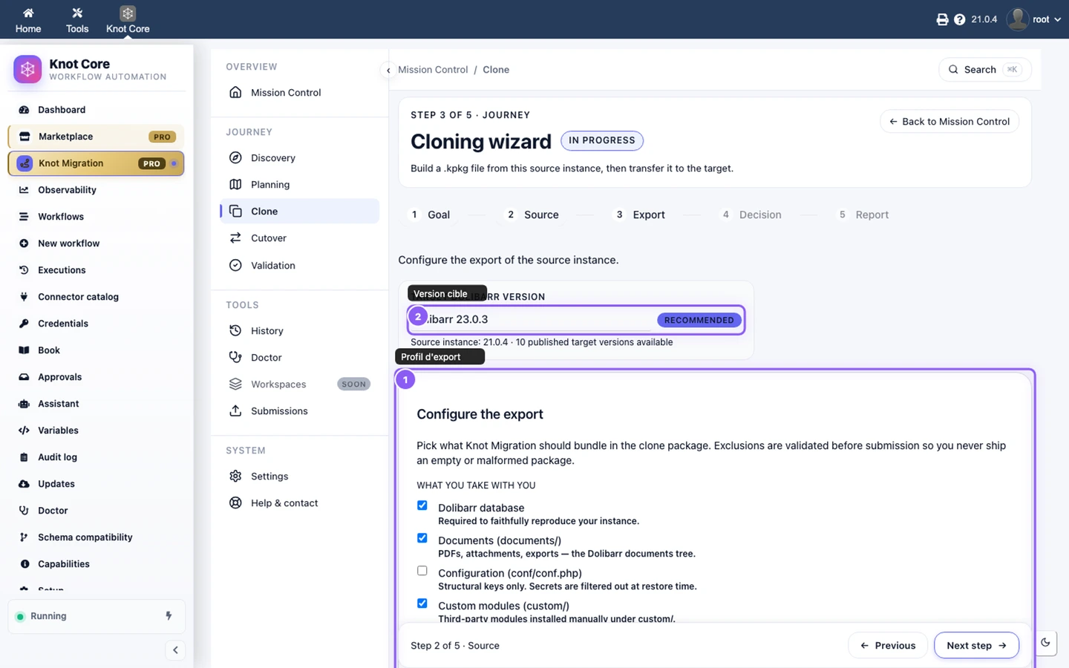Click the Book icon in the sidebar
This screenshot has width=1069, height=668.
click(24, 350)
